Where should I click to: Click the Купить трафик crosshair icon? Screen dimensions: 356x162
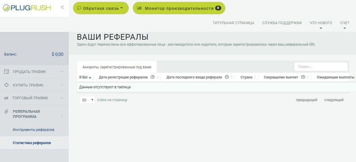click(6, 85)
